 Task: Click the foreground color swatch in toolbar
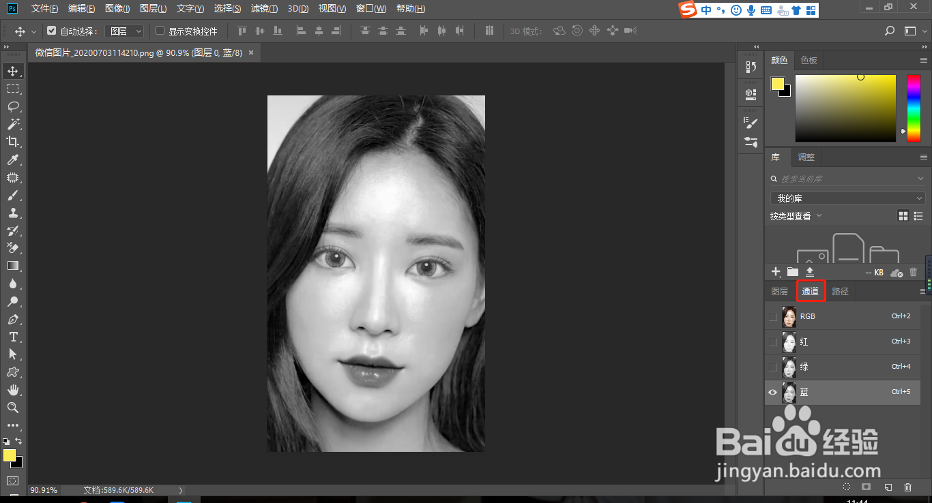click(x=9, y=455)
